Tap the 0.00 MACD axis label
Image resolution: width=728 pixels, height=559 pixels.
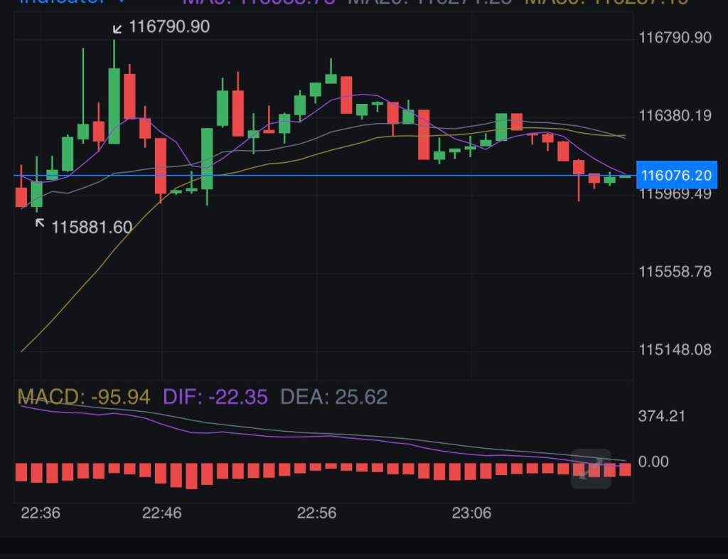click(x=653, y=462)
